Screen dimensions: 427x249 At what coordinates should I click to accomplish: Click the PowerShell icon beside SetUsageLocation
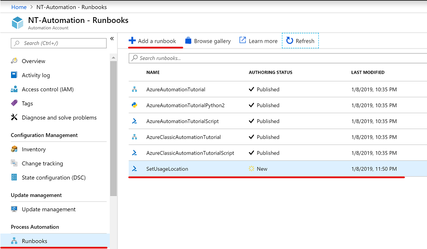click(135, 168)
